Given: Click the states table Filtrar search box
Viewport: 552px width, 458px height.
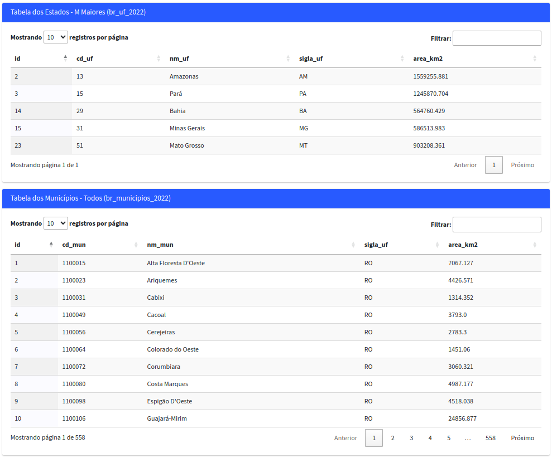Looking at the screenshot, I should coord(496,38).
